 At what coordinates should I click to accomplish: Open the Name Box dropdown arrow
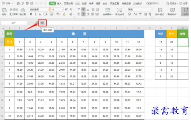click(x=26, y=23)
